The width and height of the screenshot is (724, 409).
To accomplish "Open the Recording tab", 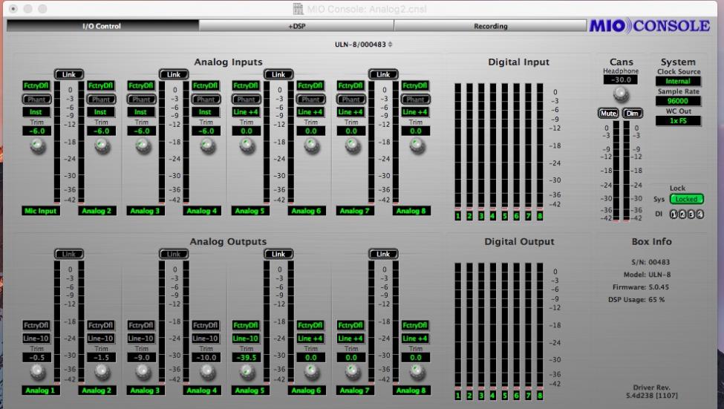I will (x=490, y=26).
